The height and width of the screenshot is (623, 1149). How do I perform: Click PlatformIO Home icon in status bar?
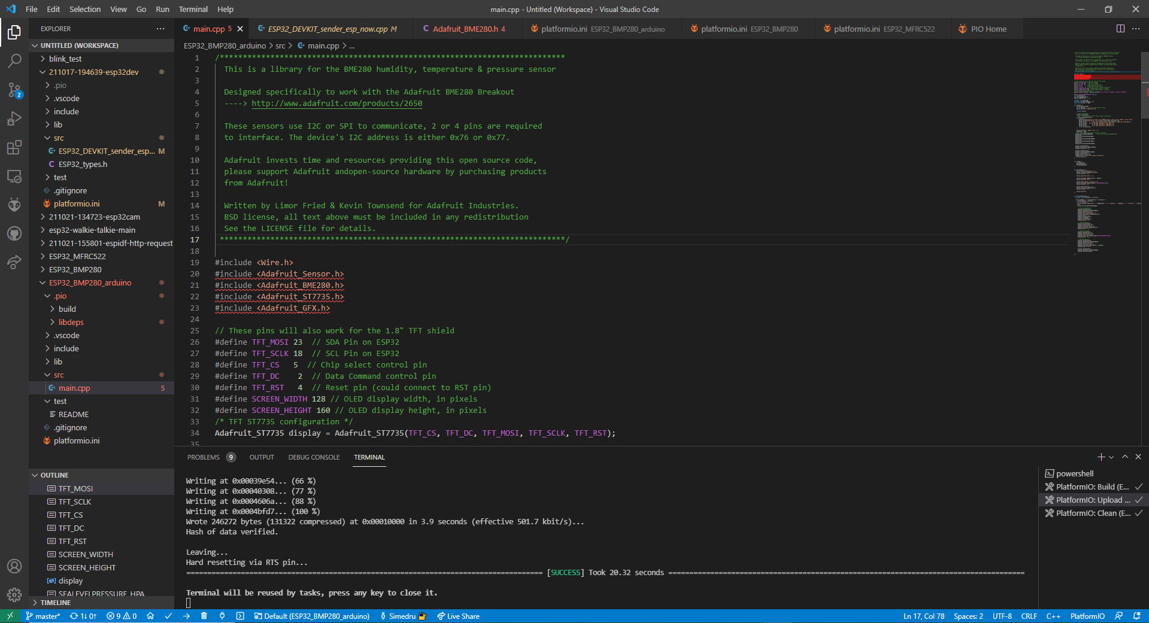[x=150, y=616]
